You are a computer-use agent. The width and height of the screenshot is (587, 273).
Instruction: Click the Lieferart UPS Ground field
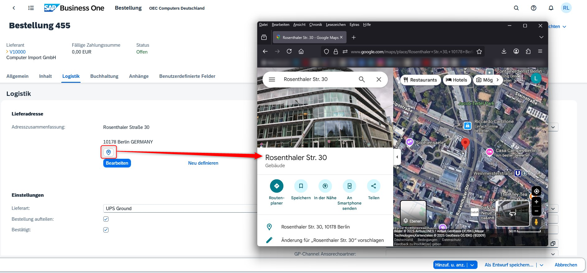point(180,209)
